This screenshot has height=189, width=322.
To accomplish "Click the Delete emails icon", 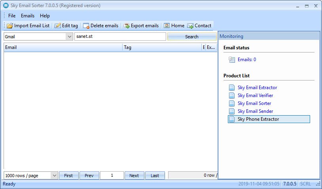I will 86,26.
